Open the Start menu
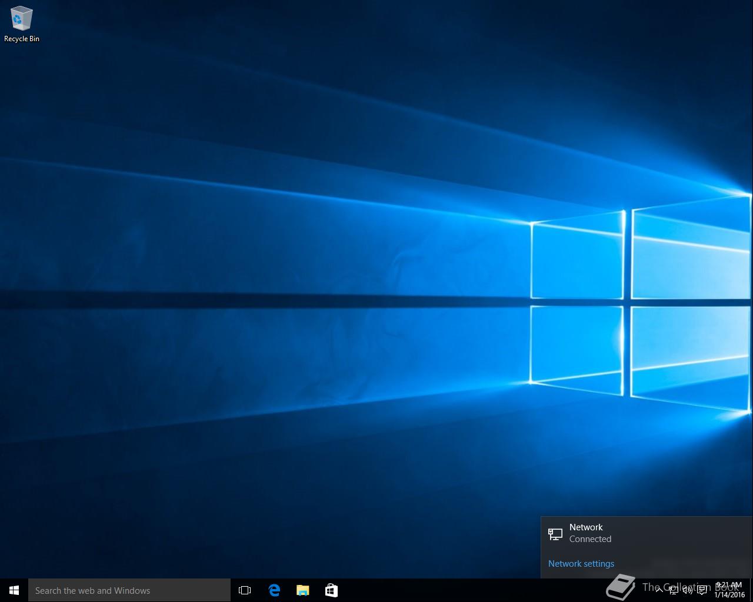Image resolution: width=753 pixels, height=602 pixels. click(x=14, y=590)
